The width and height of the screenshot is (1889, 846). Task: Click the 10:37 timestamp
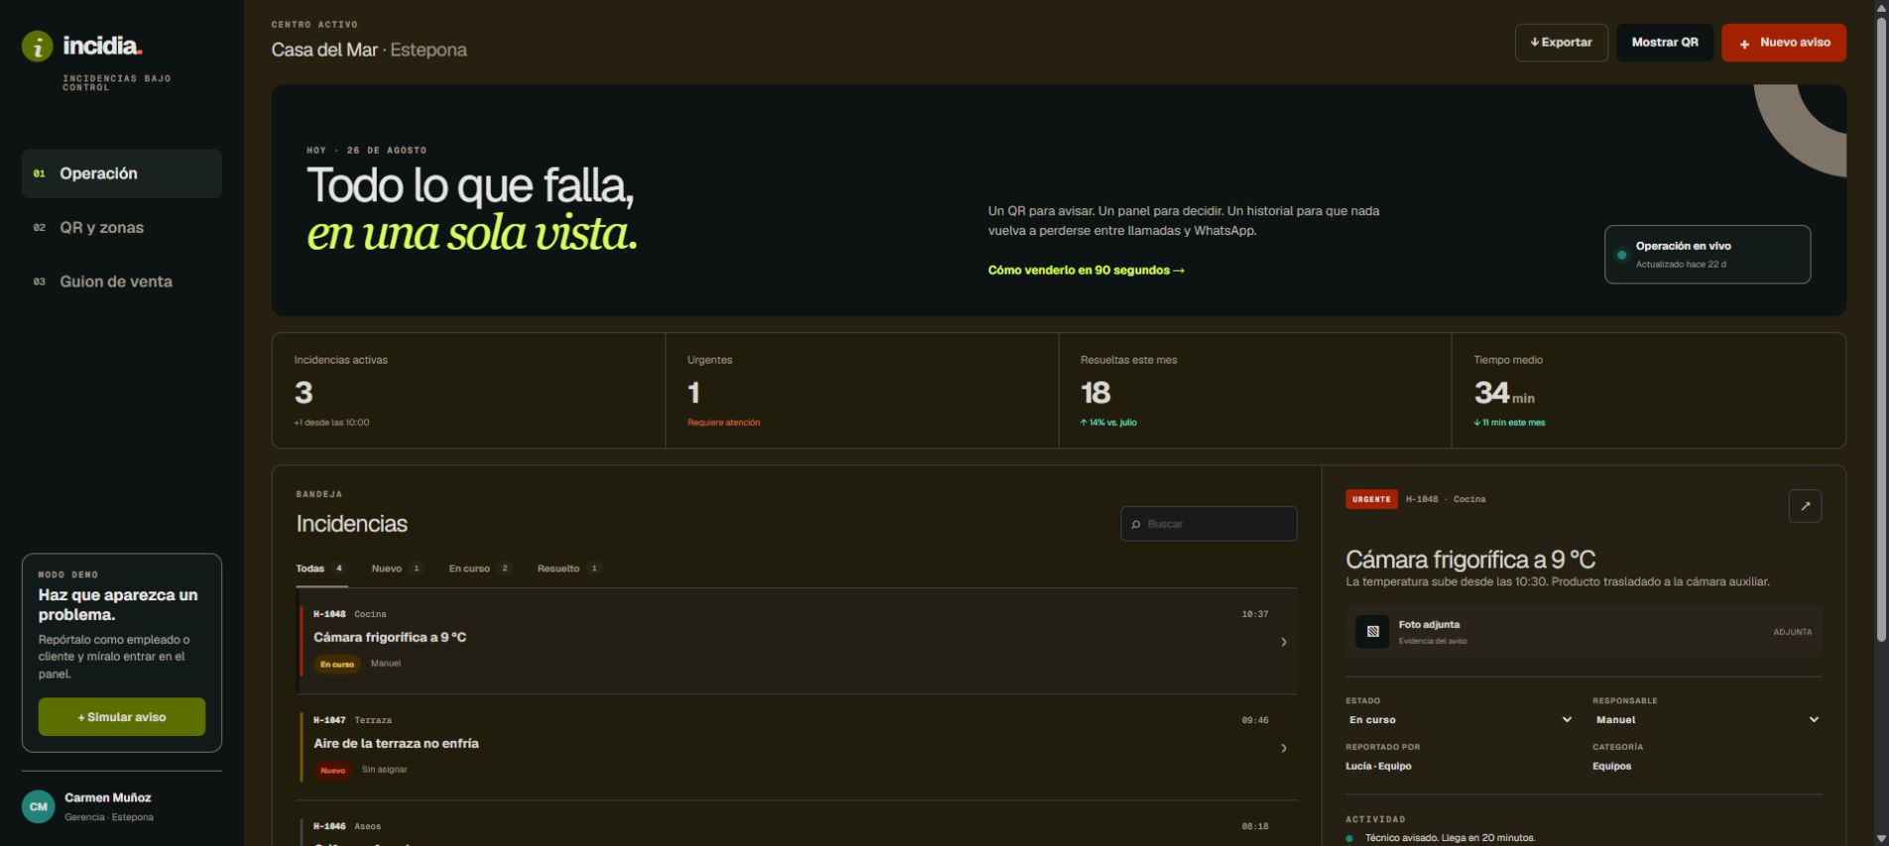[1254, 614]
